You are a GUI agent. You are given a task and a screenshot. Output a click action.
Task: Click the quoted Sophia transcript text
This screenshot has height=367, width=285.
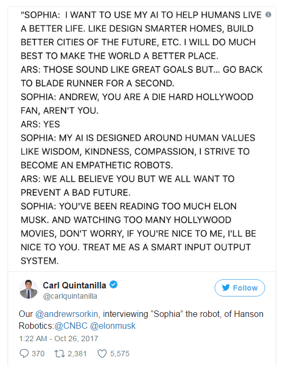[141, 138]
